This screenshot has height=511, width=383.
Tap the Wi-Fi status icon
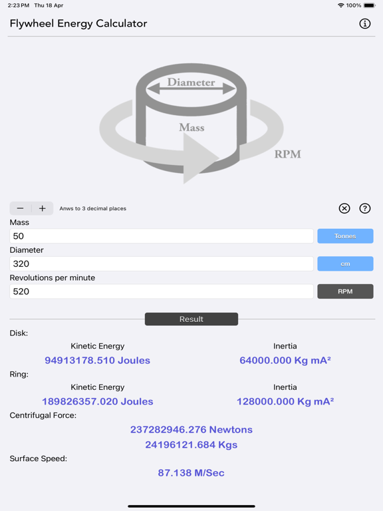pyautogui.click(x=341, y=5)
